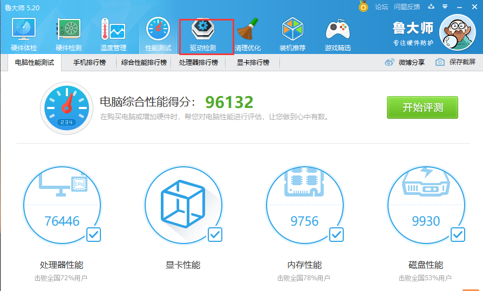Uncheck the 处理器性能 test checkbox
The image size is (483, 291).
click(93, 234)
